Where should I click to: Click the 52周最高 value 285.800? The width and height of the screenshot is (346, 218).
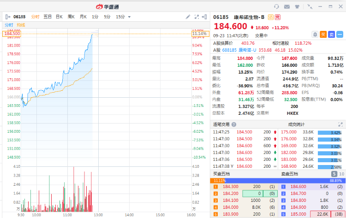(289, 93)
